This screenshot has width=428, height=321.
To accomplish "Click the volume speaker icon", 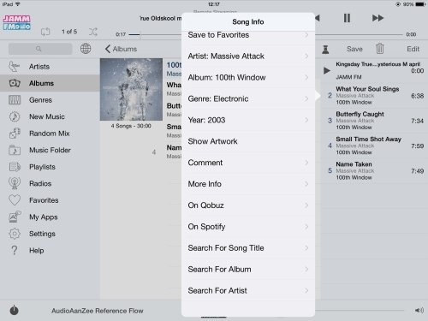I will tap(419, 310).
